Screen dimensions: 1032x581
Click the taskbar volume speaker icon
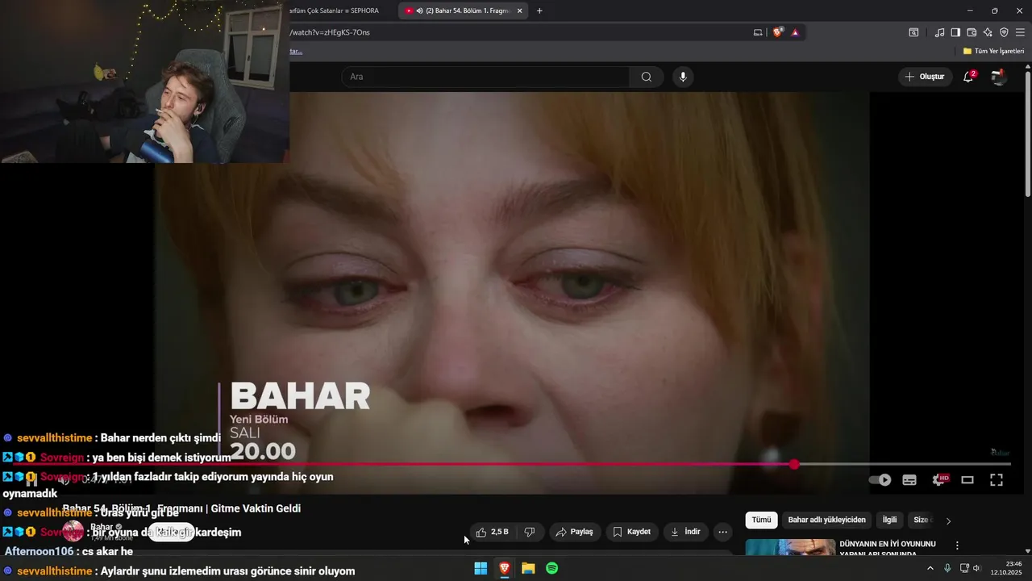pyautogui.click(x=976, y=568)
